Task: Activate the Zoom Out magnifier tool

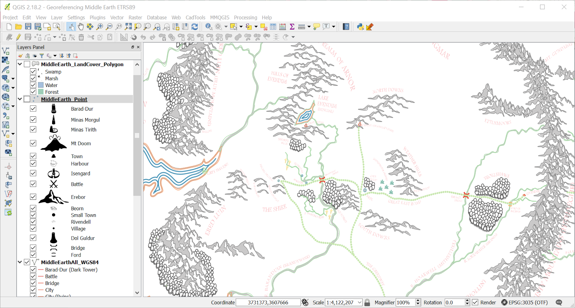Action: click(x=109, y=27)
